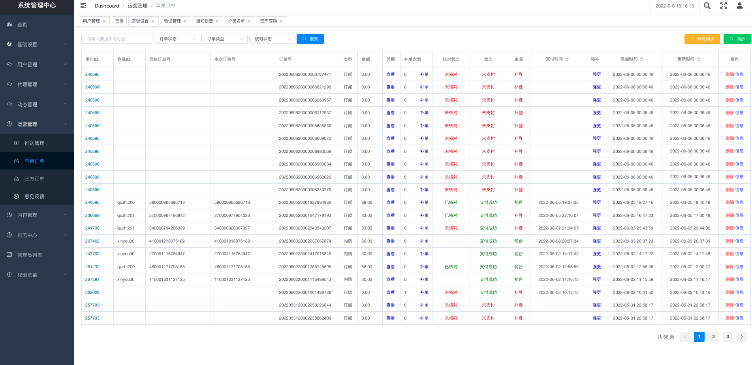Sort by 更新时间 column arrows

[x=699, y=59]
